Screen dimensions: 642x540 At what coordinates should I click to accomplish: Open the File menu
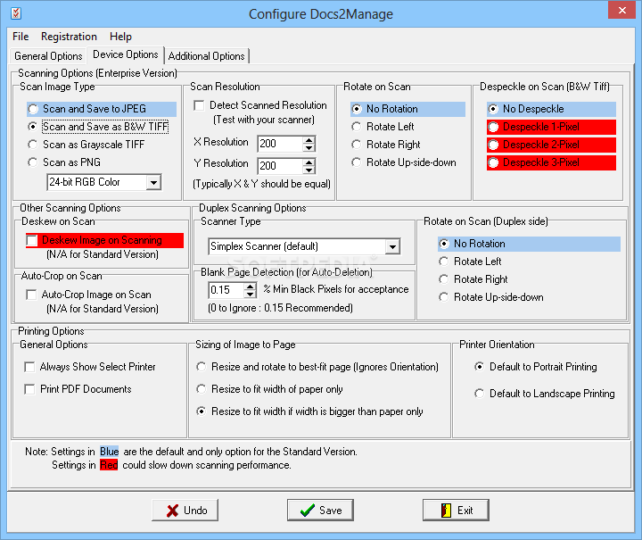coord(21,37)
